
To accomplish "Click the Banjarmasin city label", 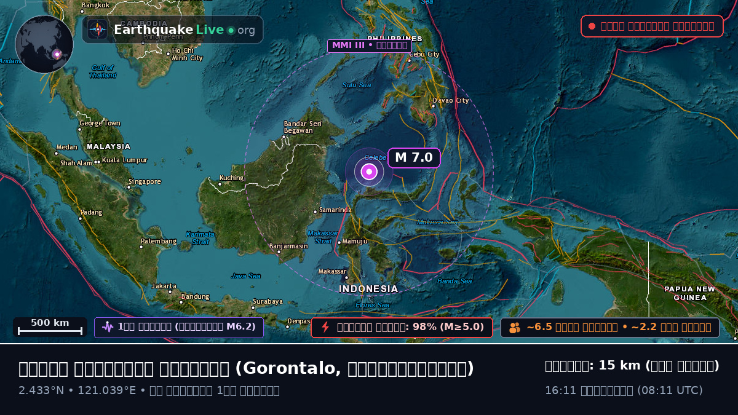I will pos(288,247).
